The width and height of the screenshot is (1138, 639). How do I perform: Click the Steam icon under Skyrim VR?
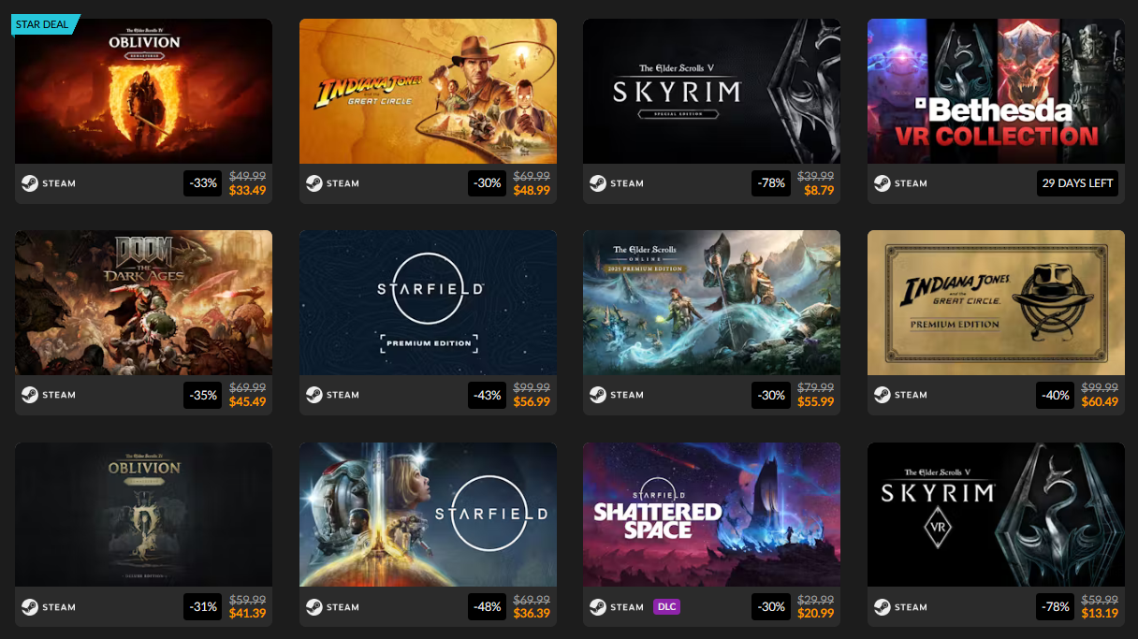coord(883,607)
